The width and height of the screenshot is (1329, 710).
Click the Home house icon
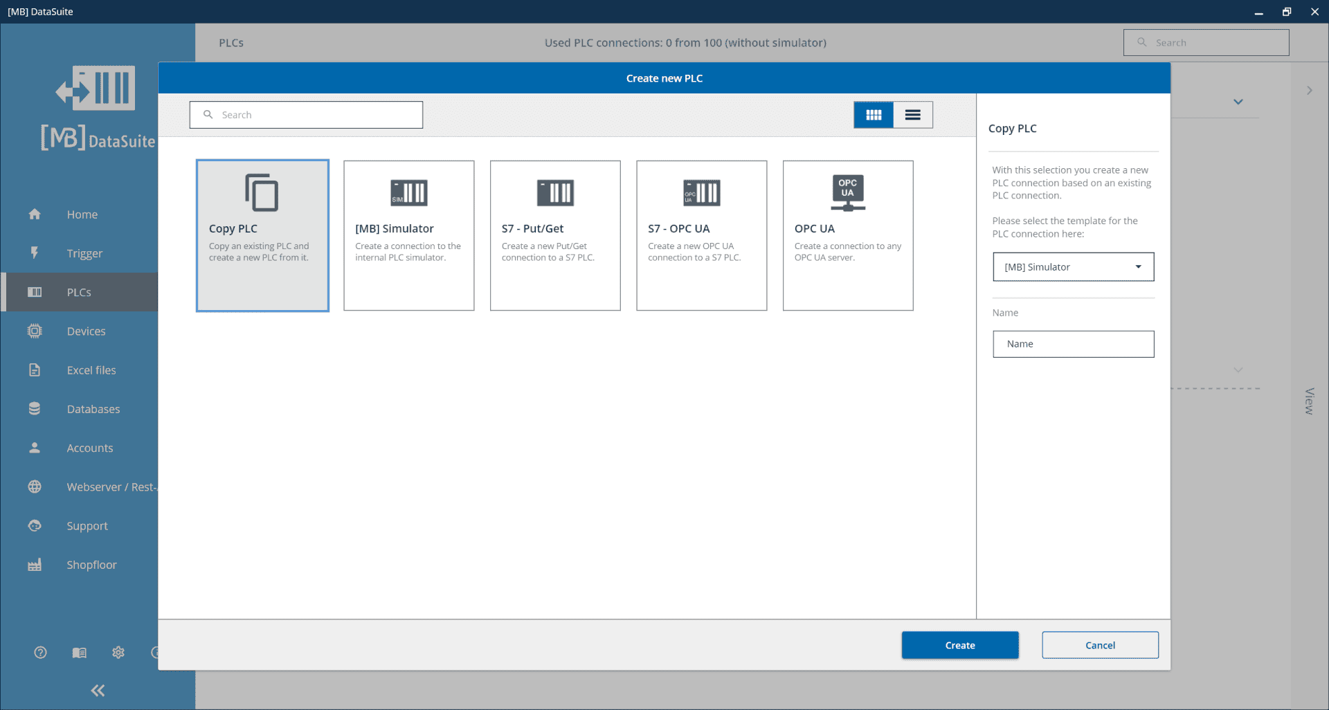point(35,215)
